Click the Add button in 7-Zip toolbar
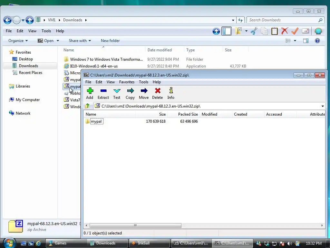This screenshot has width=330, height=248. click(x=90, y=93)
